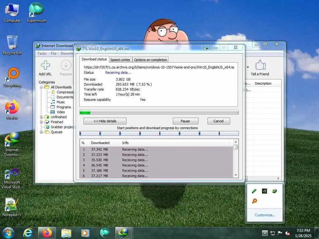This screenshot has width=319, height=239.
Task: Open the Everything search desktop shortcut
Action: 12,77
